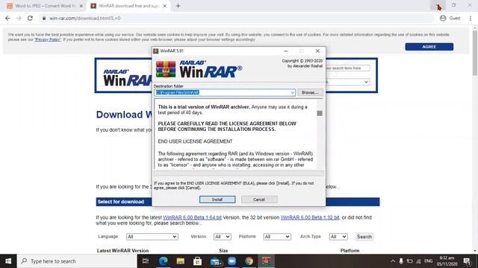Open File Explorer from the taskbar
This screenshot has width=478, height=268.
pyautogui.click(x=181, y=261)
